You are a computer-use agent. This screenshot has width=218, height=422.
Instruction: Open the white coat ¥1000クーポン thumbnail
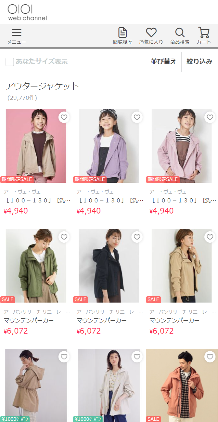point(109,385)
